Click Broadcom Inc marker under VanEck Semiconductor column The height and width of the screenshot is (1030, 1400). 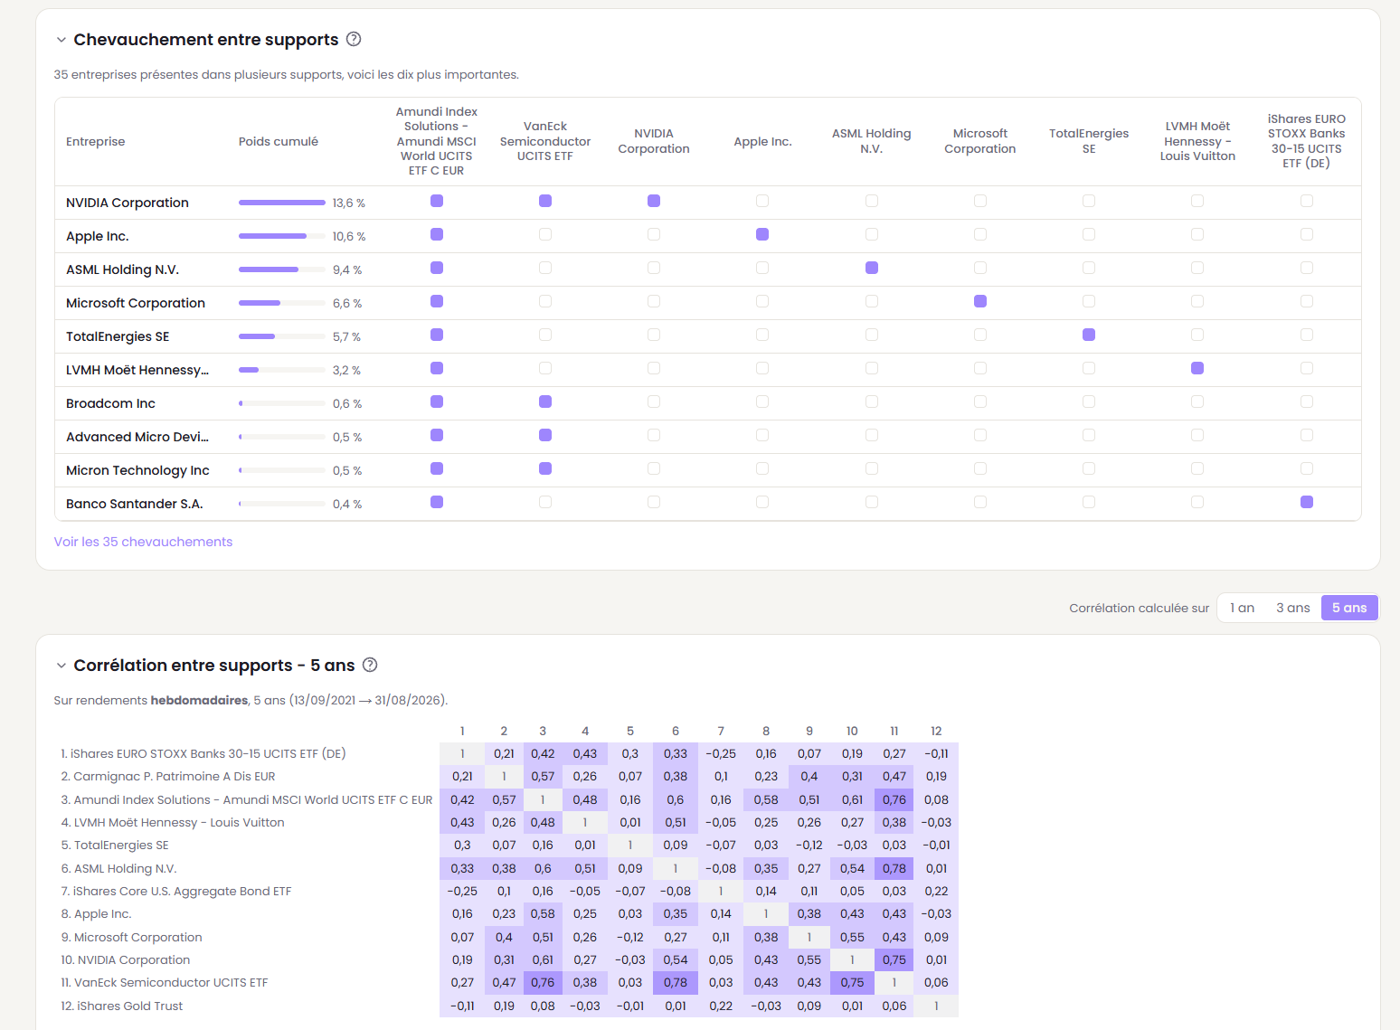click(545, 402)
